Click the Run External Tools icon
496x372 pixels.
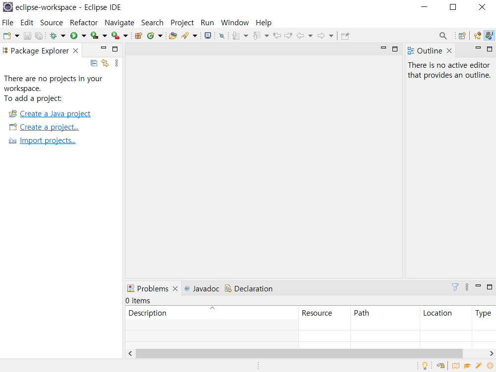pyautogui.click(x=115, y=36)
